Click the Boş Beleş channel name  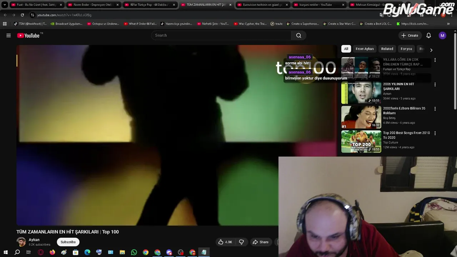pos(389,118)
